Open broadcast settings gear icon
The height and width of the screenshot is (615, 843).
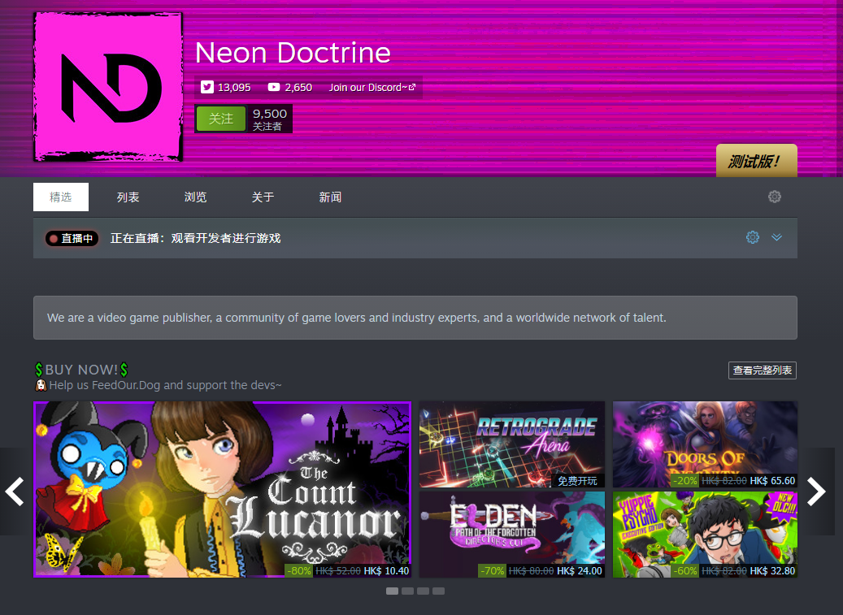(753, 237)
